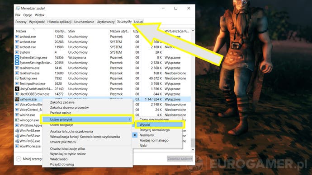Click the scrollbar up arrow
This screenshot has height=175, width=312.
193,31
